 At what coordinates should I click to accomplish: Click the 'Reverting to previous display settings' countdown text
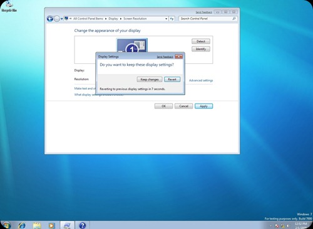[x=132, y=89]
